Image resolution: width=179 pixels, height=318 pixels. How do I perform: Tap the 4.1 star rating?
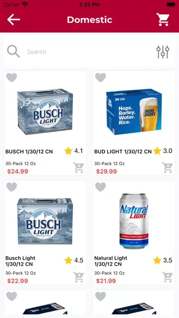pos(74,151)
